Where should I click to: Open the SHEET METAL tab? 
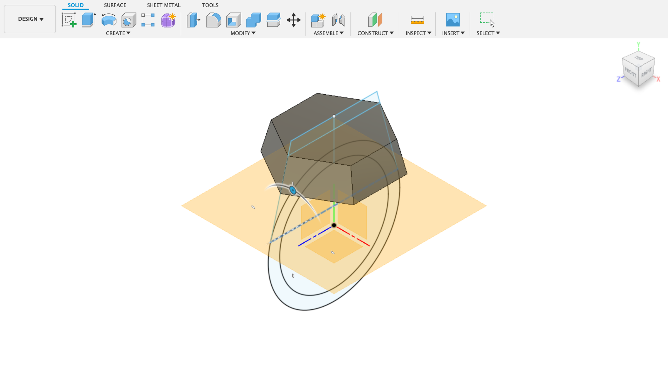click(164, 5)
